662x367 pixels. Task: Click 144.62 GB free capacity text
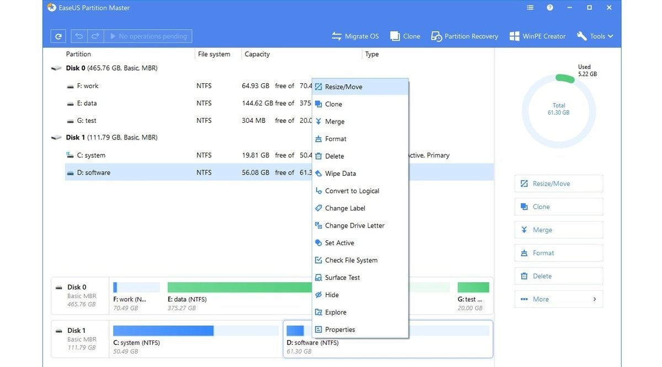coord(257,103)
